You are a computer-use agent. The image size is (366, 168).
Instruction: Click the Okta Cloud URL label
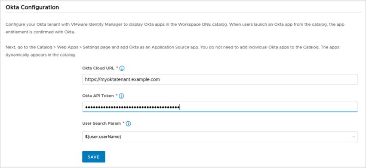(98, 68)
